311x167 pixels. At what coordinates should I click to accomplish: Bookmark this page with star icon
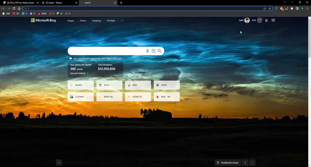coord(270,9)
